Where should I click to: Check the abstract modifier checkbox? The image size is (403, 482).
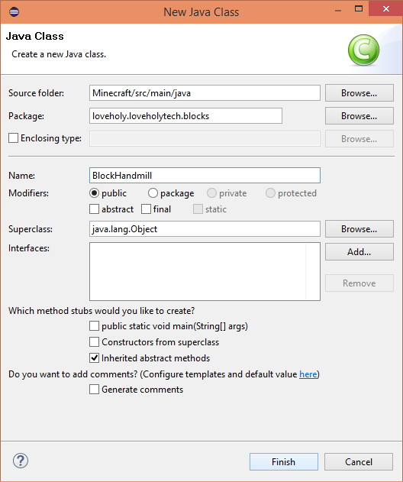(x=95, y=209)
